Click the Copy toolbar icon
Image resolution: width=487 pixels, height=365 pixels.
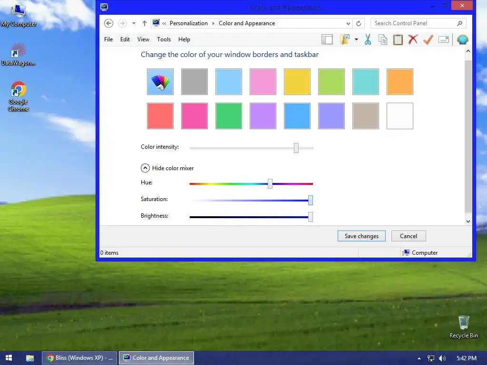(x=383, y=40)
